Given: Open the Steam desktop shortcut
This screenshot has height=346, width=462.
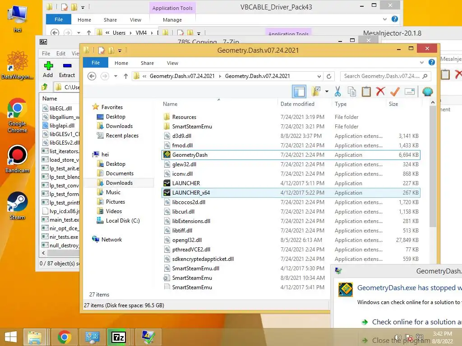Looking at the screenshot, I should click(17, 205).
